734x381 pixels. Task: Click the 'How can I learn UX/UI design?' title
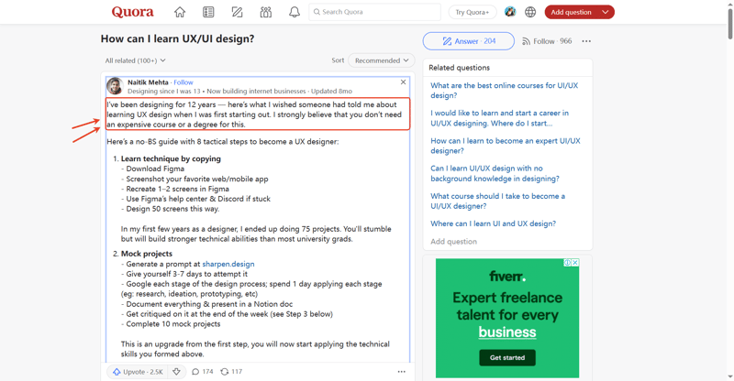pyautogui.click(x=177, y=38)
